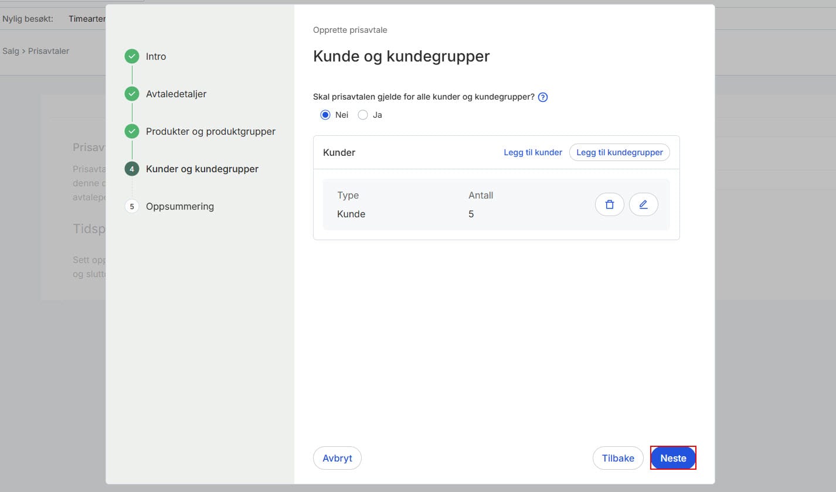The width and height of the screenshot is (836, 492).
Task: Click the green checkmark on the Intro step
Action: (131, 56)
